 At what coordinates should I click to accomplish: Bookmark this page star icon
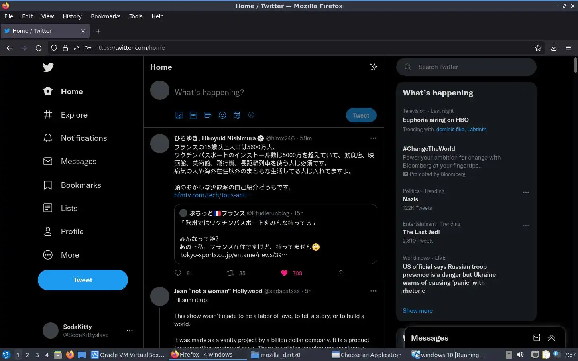click(x=538, y=48)
